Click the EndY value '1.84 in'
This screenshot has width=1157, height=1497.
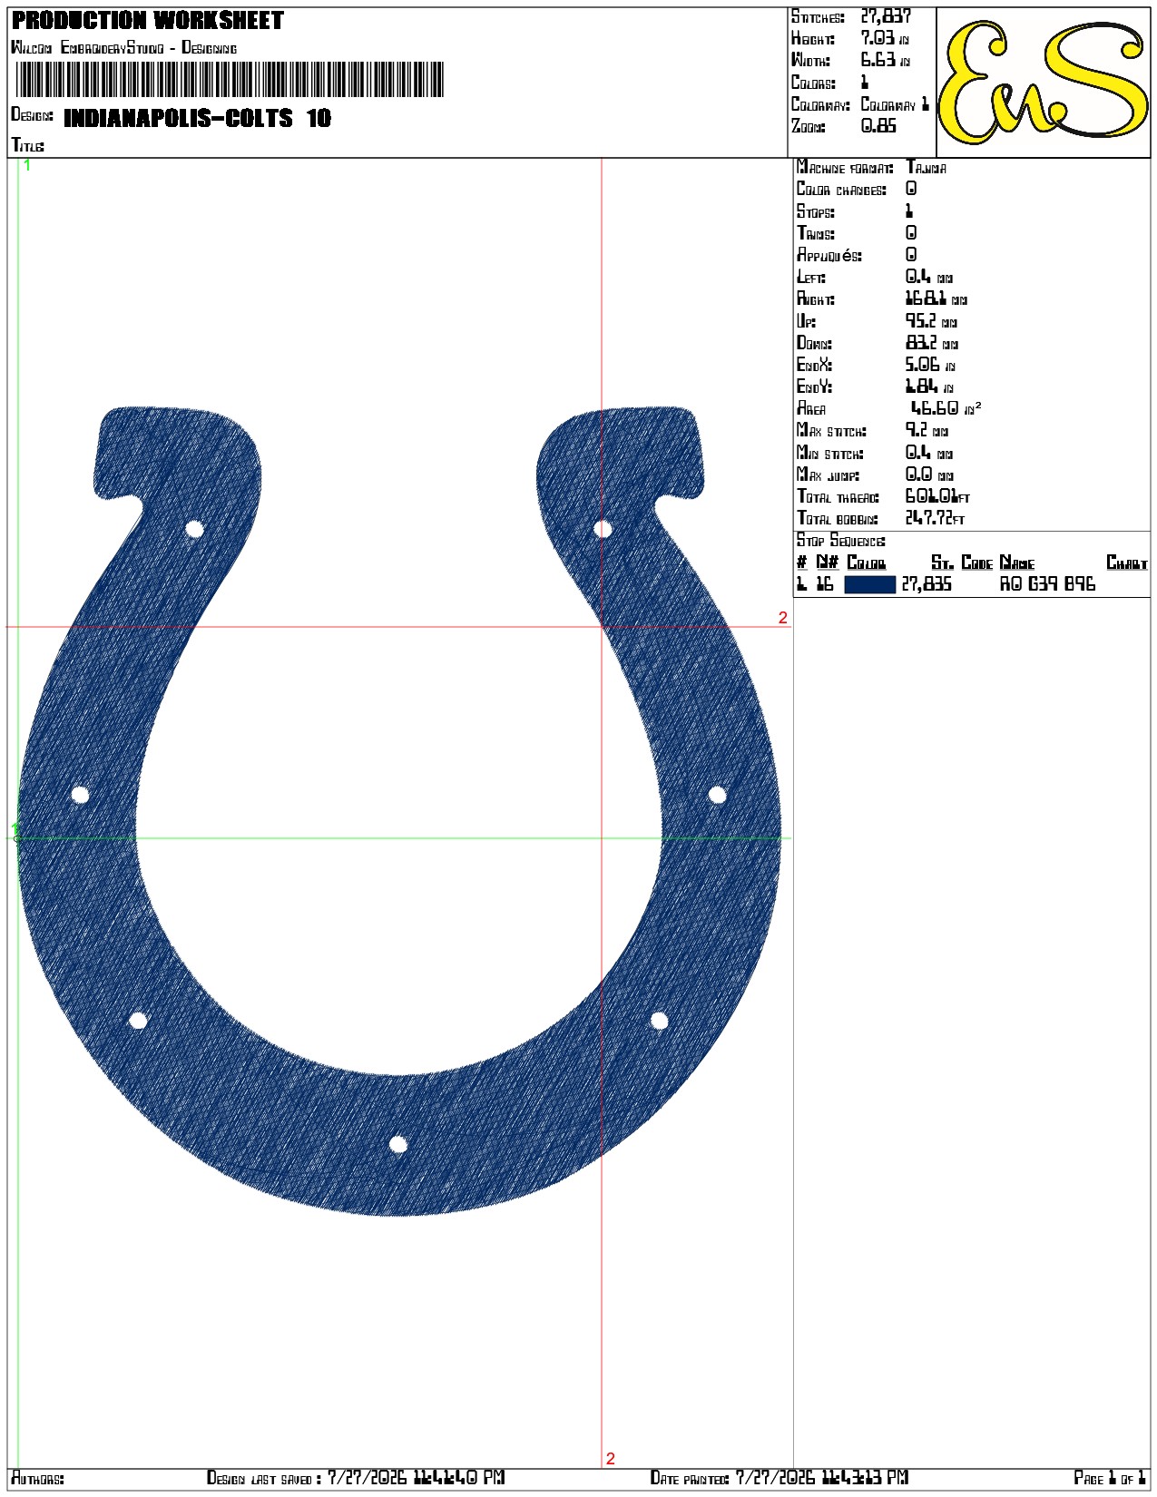coord(929,386)
